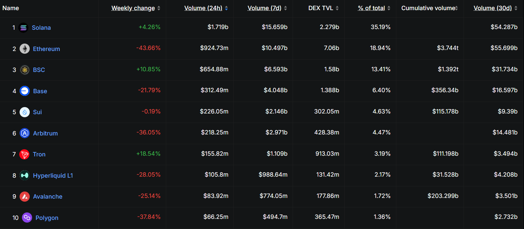The width and height of the screenshot is (524, 229).
Task: Select Arbitrum's 30d volume $14.481b
Action: [505, 133]
